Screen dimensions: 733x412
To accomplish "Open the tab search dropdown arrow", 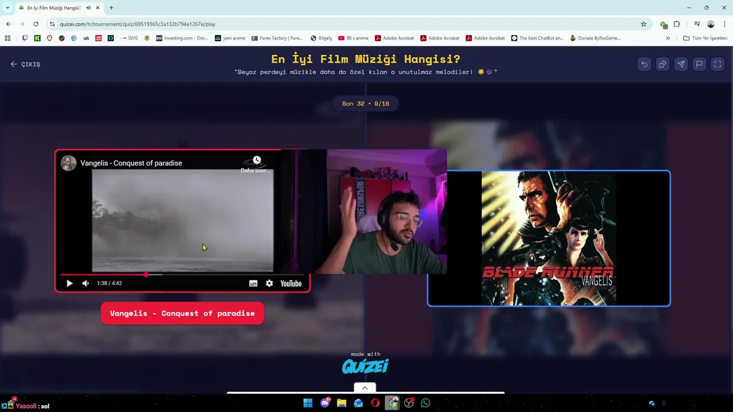I will click(7, 7).
